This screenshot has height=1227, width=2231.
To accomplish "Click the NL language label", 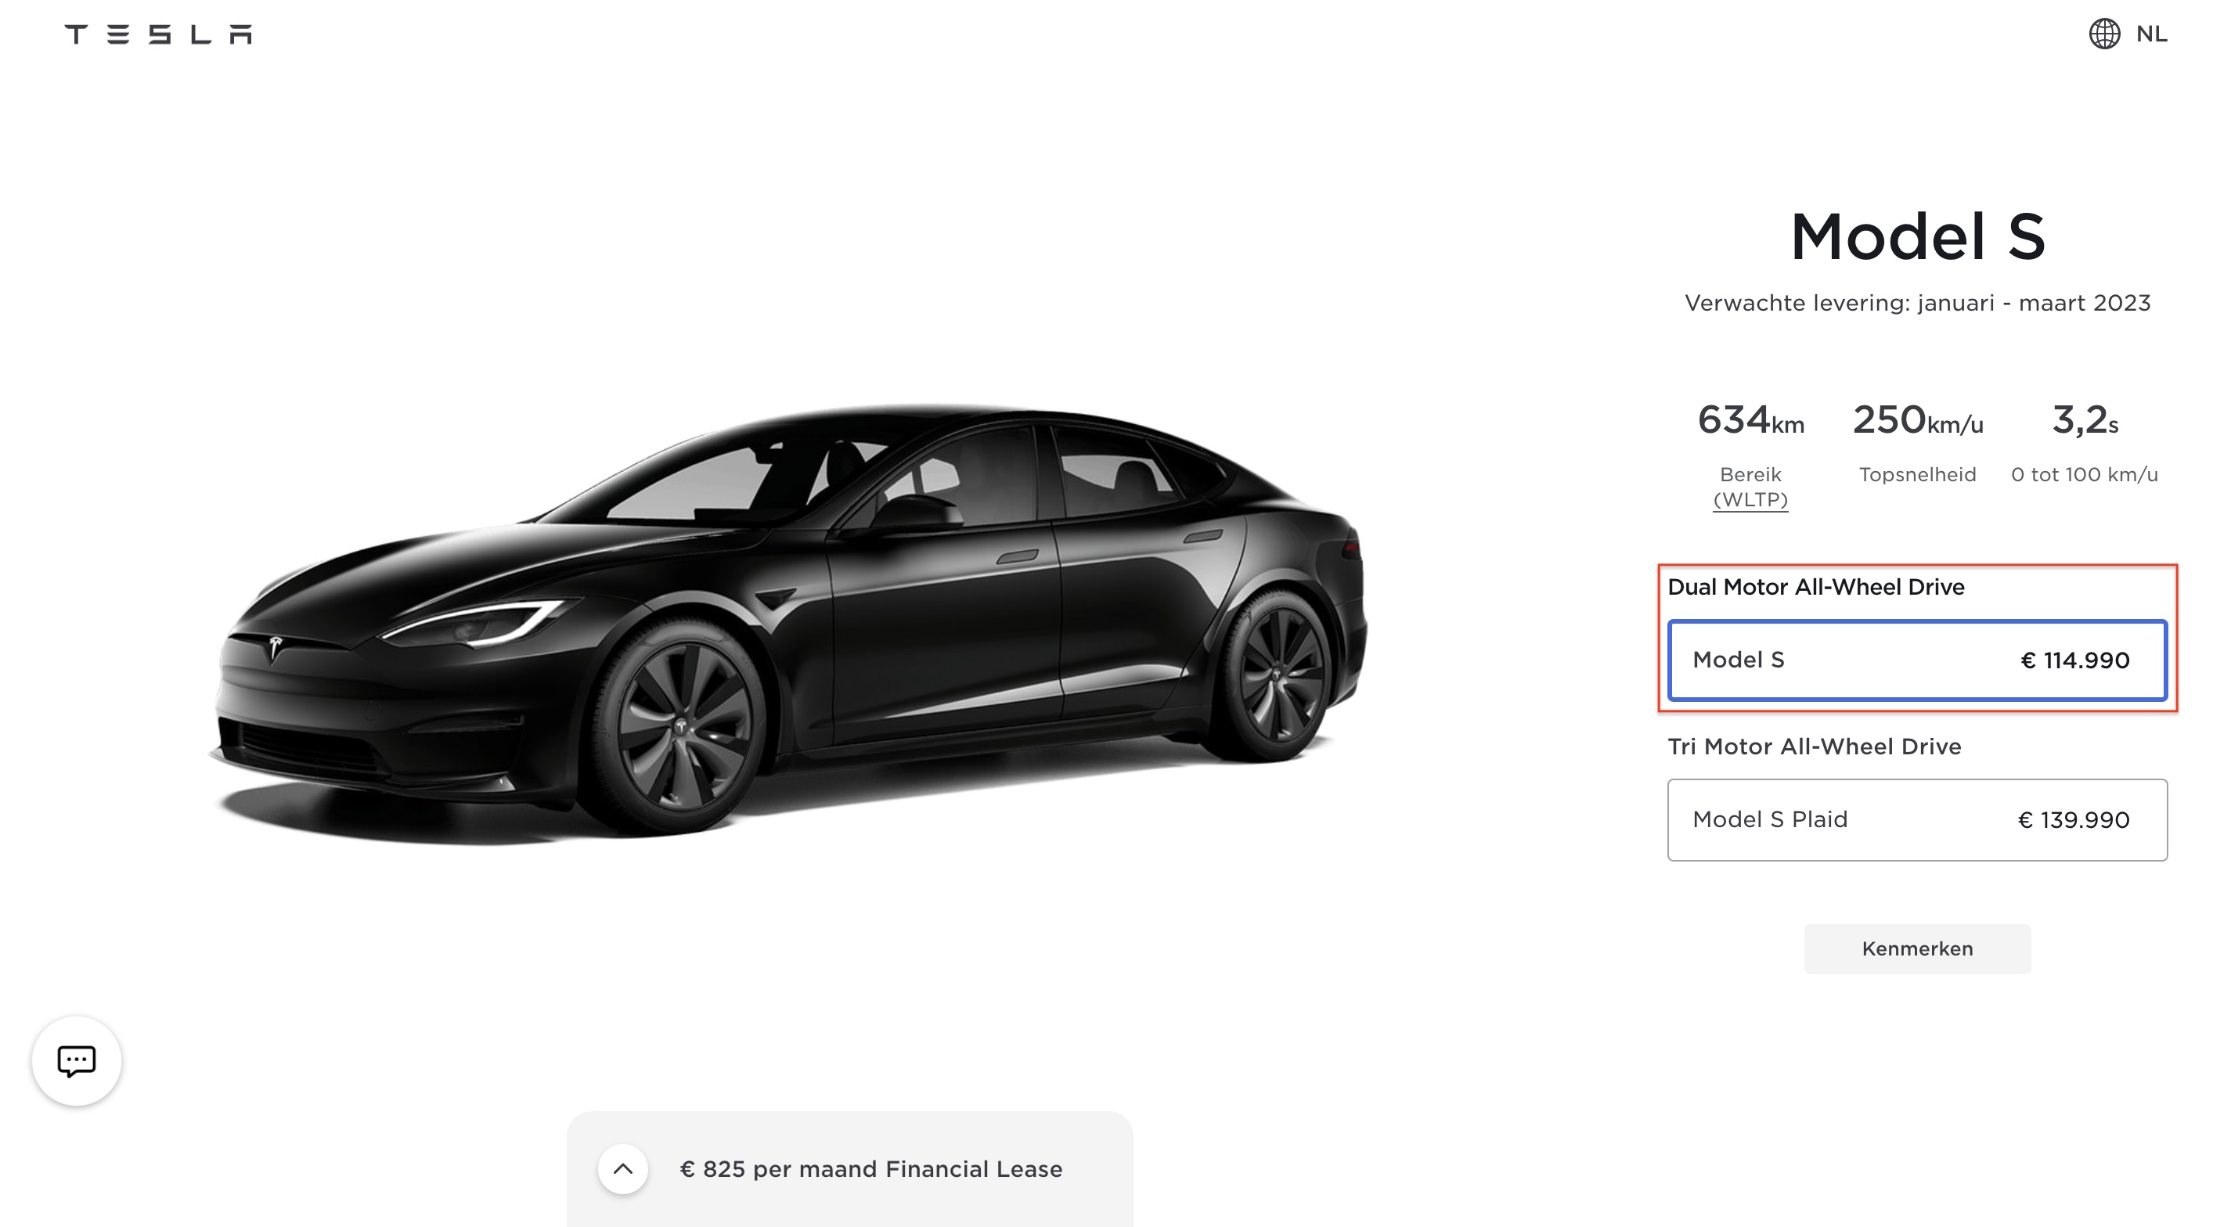I will pos(2151,34).
